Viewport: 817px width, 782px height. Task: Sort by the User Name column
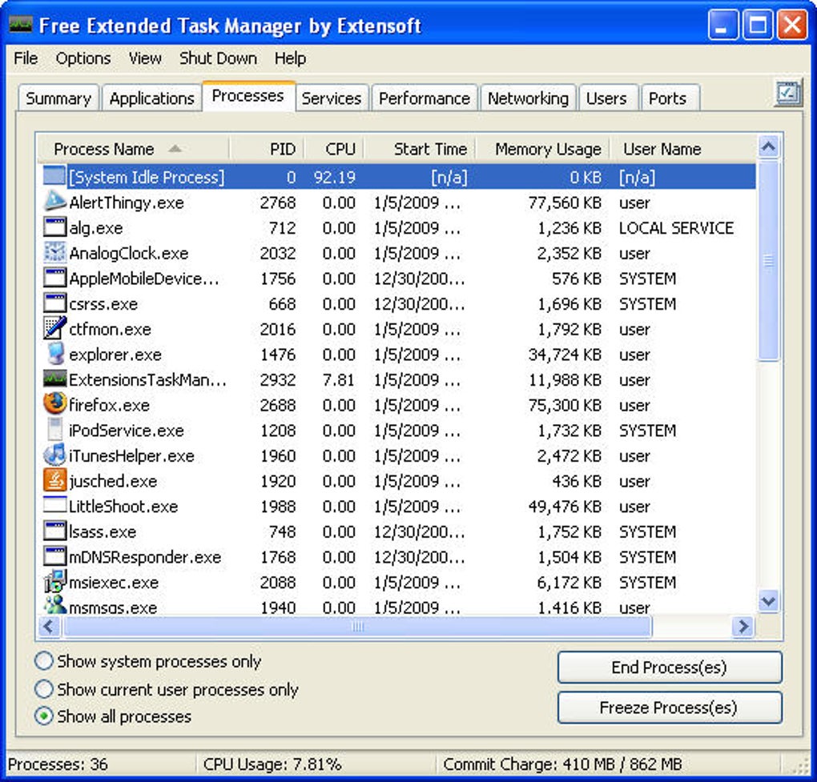[683, 149]
